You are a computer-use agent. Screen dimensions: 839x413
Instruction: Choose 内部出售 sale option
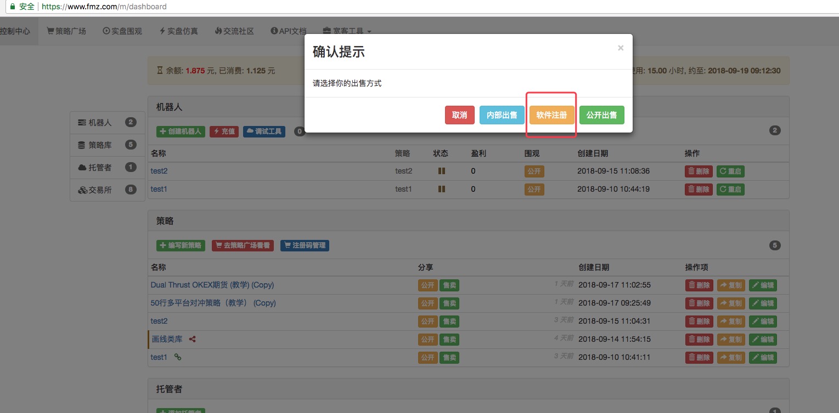pyautogui.click(x=502, y=115)
